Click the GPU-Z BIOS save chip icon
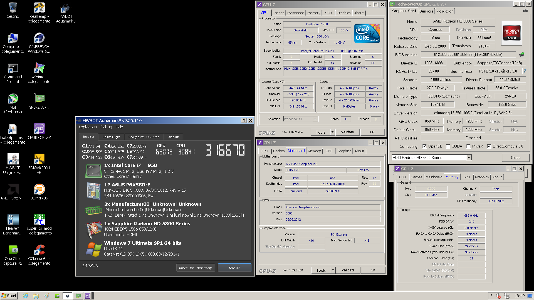The height and width of the screenshot is (300, 534). point(521,54)
